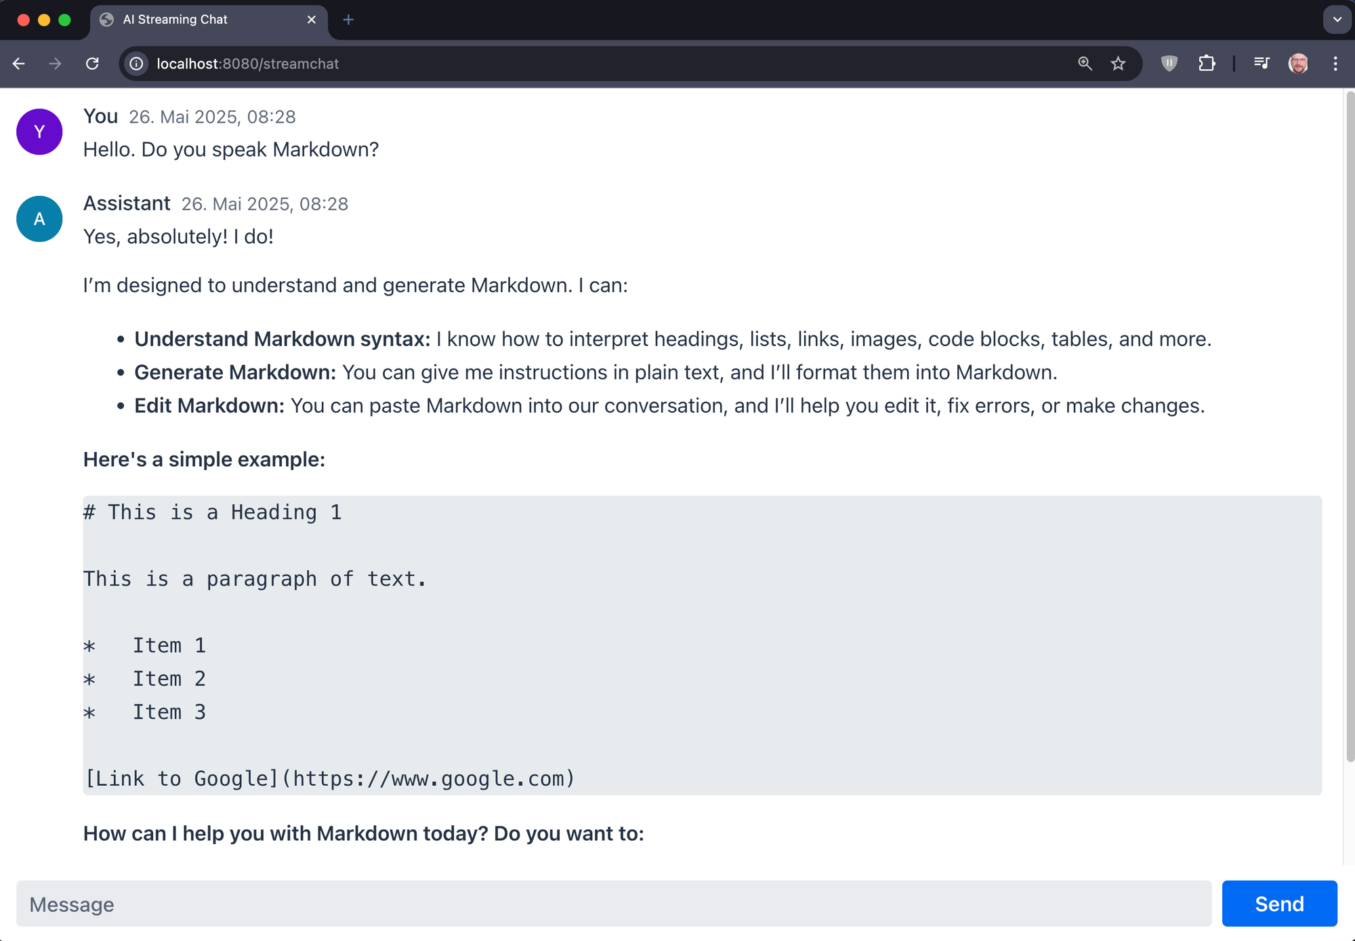1355x941 pixels.
Task: Click the purple Y user avatar
Action: tap(39, 132)
